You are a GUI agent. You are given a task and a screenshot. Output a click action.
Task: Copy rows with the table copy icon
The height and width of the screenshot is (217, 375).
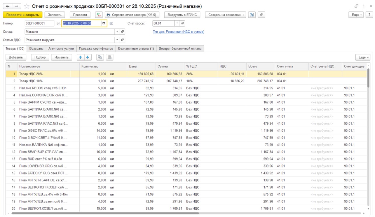tap(100, 57)
